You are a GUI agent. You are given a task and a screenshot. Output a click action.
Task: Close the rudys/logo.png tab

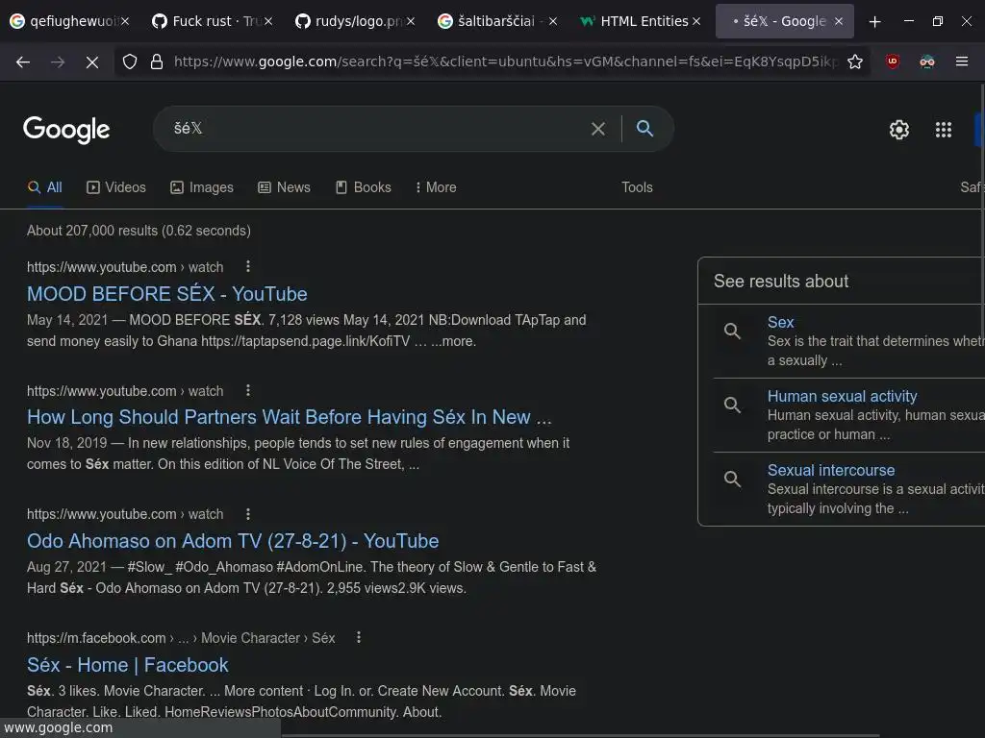[x=410, y=21]
